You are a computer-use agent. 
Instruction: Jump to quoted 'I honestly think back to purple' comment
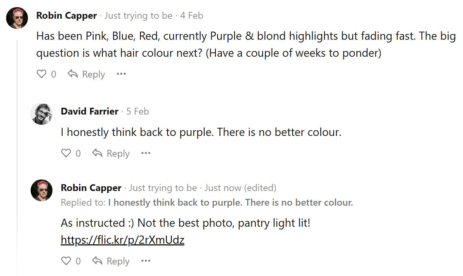(x=230, y=203)
